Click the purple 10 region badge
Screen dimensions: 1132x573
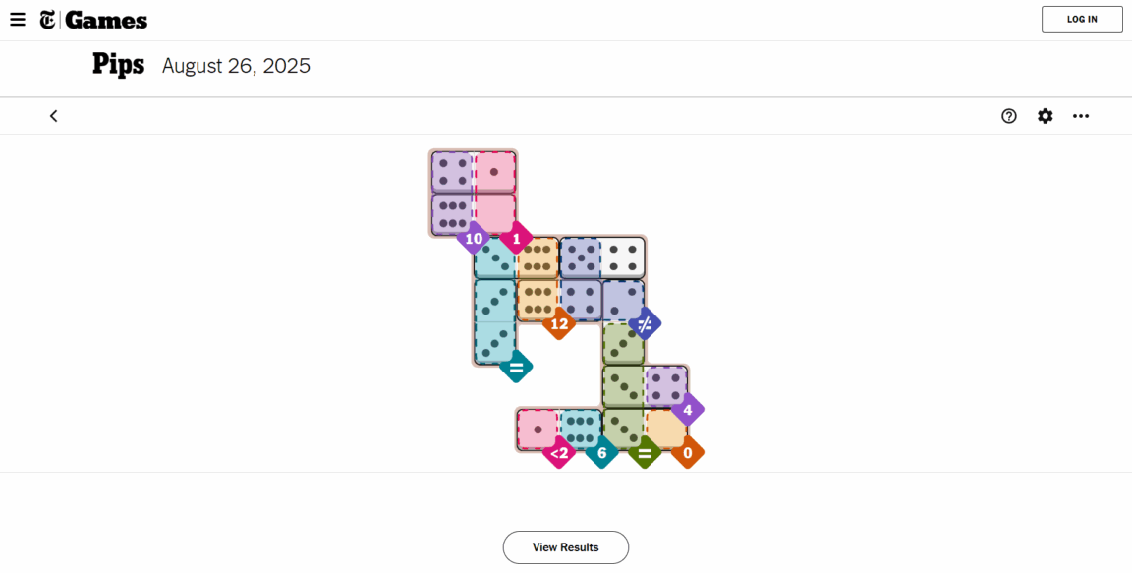(474, 238)
